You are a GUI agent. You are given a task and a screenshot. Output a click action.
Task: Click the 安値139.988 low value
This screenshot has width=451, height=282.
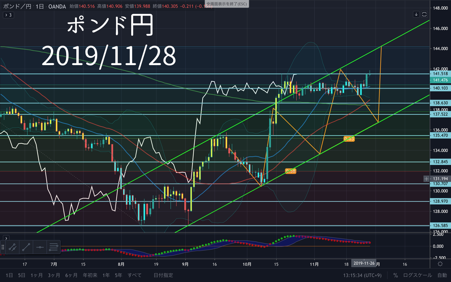coord(138,6)
